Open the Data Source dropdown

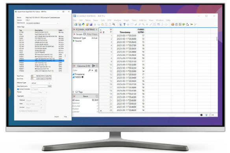coord(43,23)
